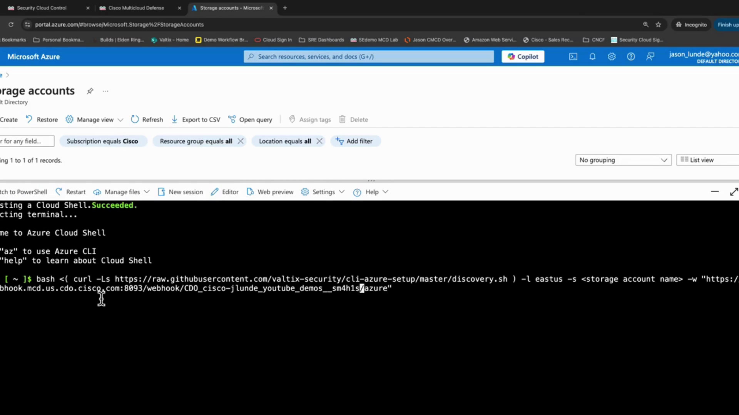Open the Azure feedback icon in the header
This screenshot has height=415, width=739.
coord(650,56)
